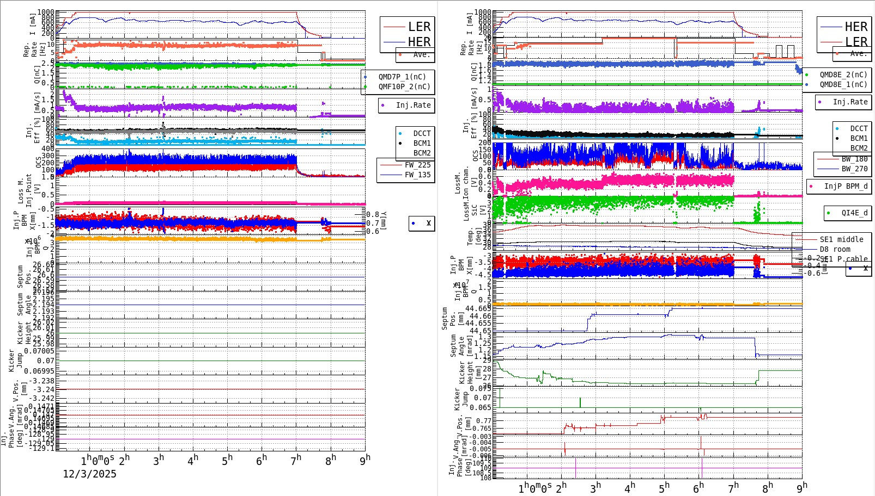Select the QI4E_d green marker on the right panel
This screenshot has width=875, height=496.
[828, 213]
